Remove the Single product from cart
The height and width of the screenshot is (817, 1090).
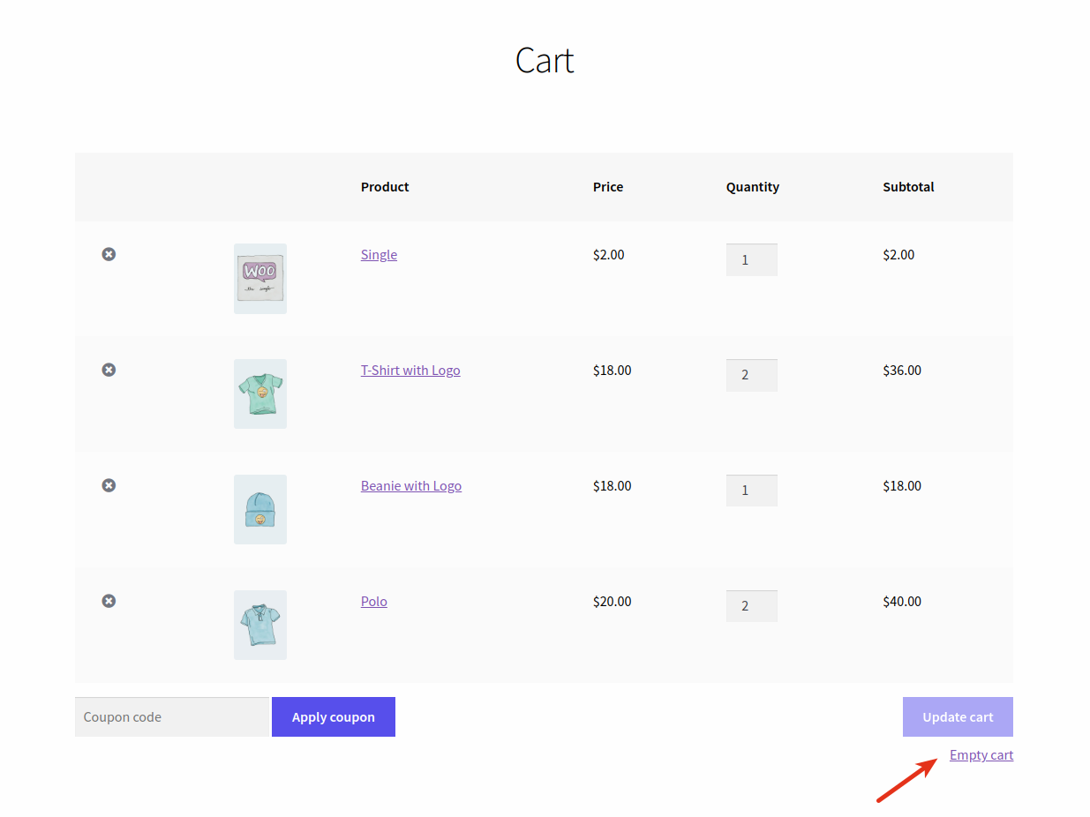click(109, 253)
